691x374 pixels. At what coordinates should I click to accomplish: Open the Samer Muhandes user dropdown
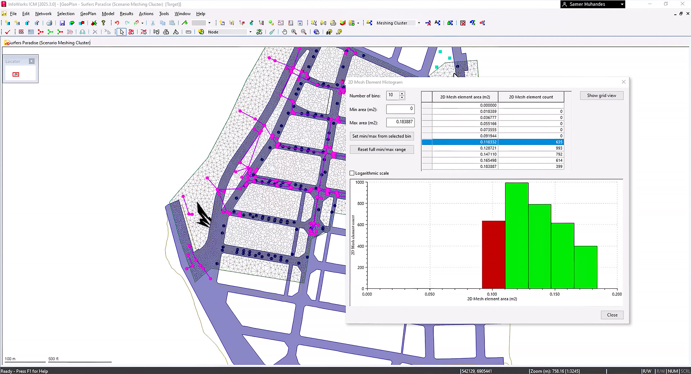(622, 4)
